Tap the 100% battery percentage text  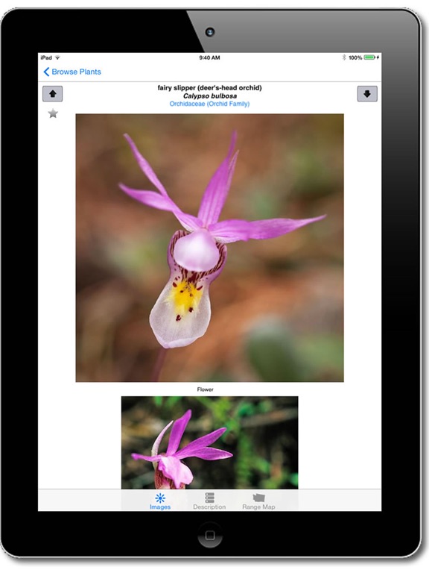pos(355,57)
